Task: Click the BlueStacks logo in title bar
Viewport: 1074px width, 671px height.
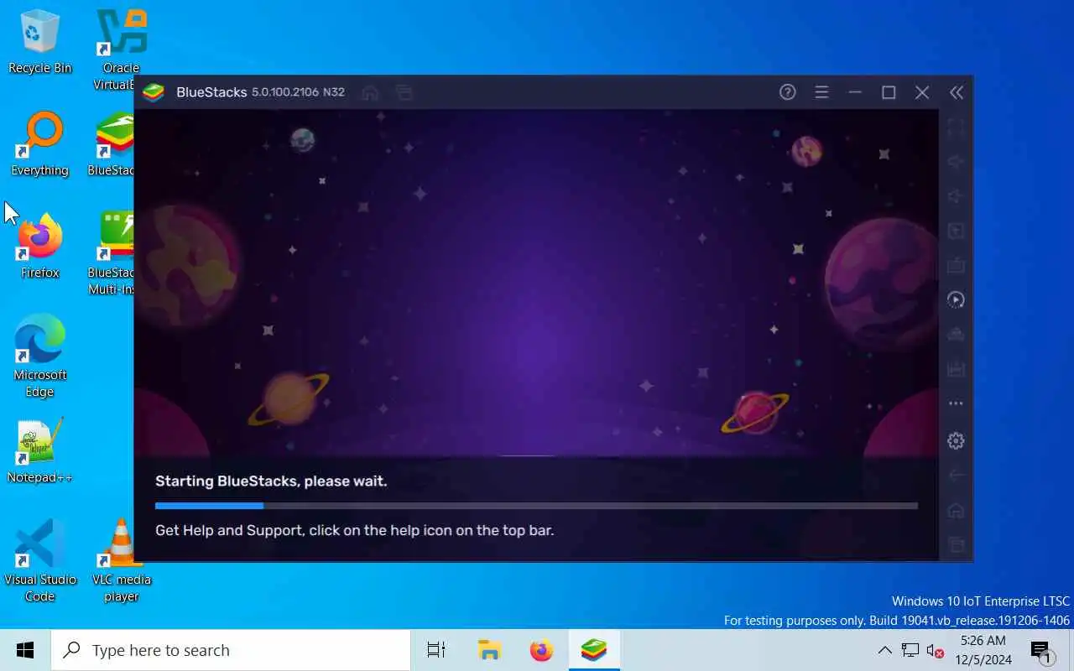Action: click(x=154, y=92)
